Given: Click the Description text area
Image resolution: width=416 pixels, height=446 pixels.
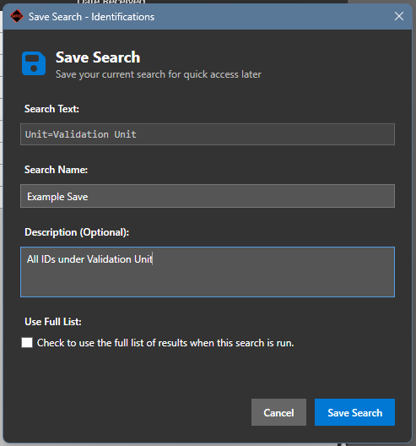Looking at the screenshot, I should point(208,272).
